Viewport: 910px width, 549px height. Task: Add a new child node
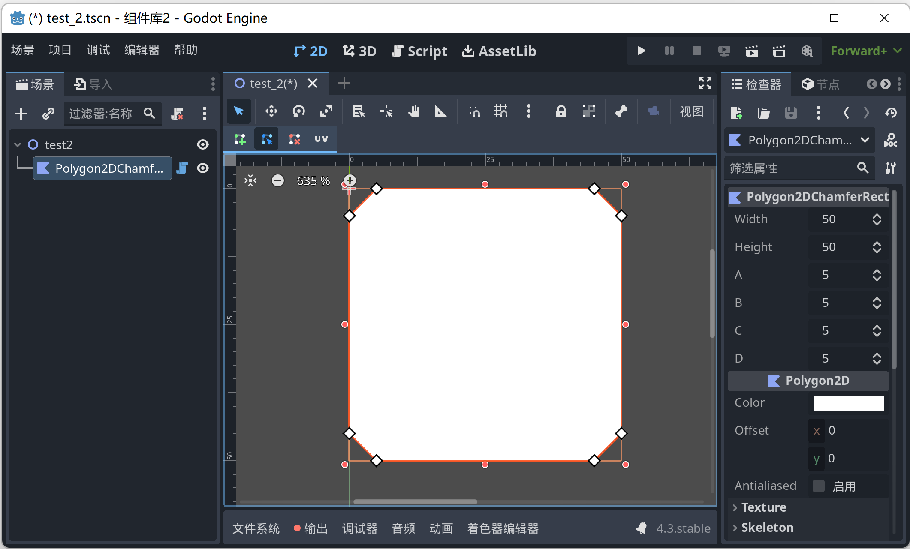pyautogui.click(x=21, y=114)
